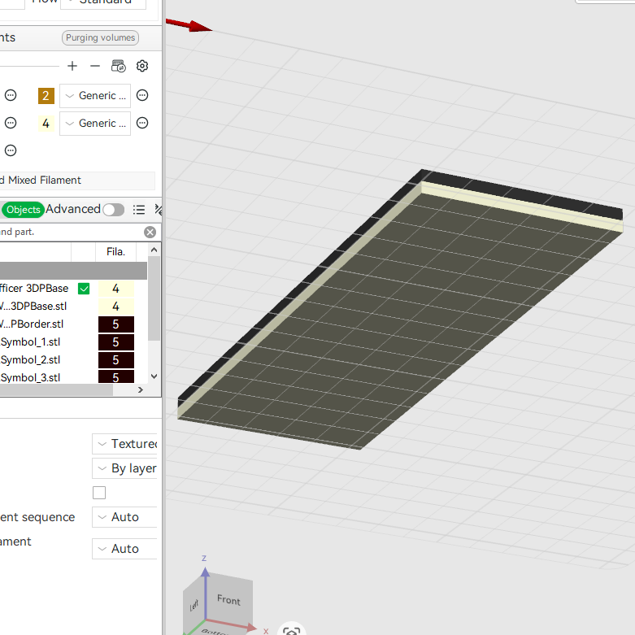635x635 pixels.
Task: Clear the object search field
Action: point(150,232)
